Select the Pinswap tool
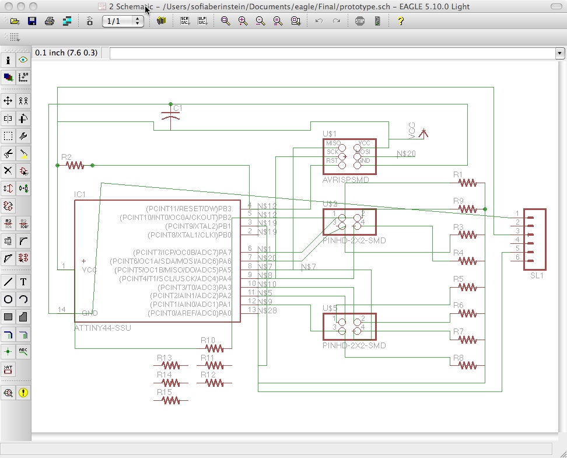 click(8, 188)
